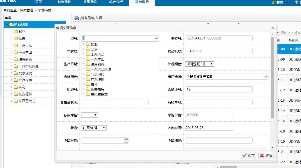Viewport: 301px width, 168px height.
Task: Click the 所有品牌 open folder icon
Action: pos(11,25)
